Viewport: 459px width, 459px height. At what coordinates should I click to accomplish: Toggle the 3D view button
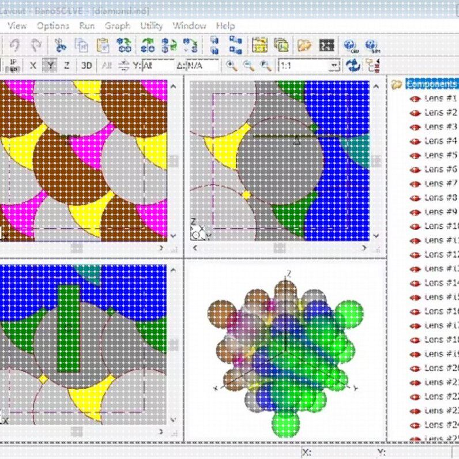(86, 65)
